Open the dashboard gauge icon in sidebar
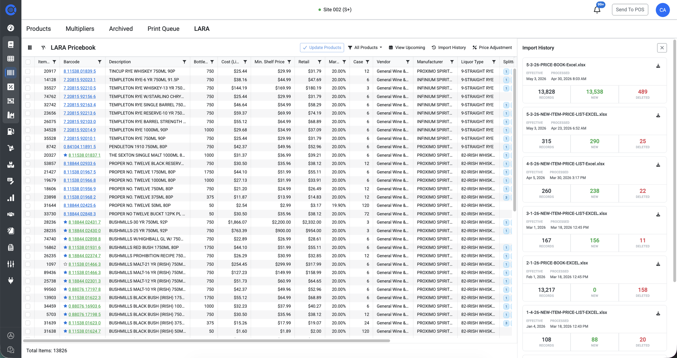The image size is (677, 358). (11, 28)
